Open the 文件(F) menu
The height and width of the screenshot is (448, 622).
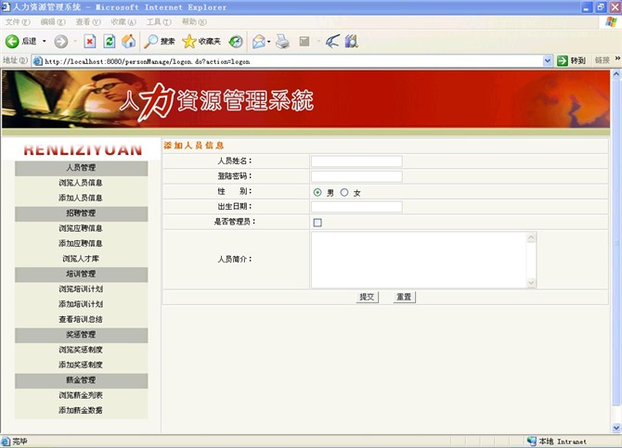pyautogui.click(x=18, y=22)
